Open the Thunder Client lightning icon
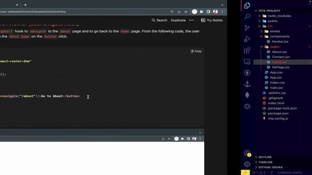Image resolution: width=312 pixels, height=175 pixels. 247,73
